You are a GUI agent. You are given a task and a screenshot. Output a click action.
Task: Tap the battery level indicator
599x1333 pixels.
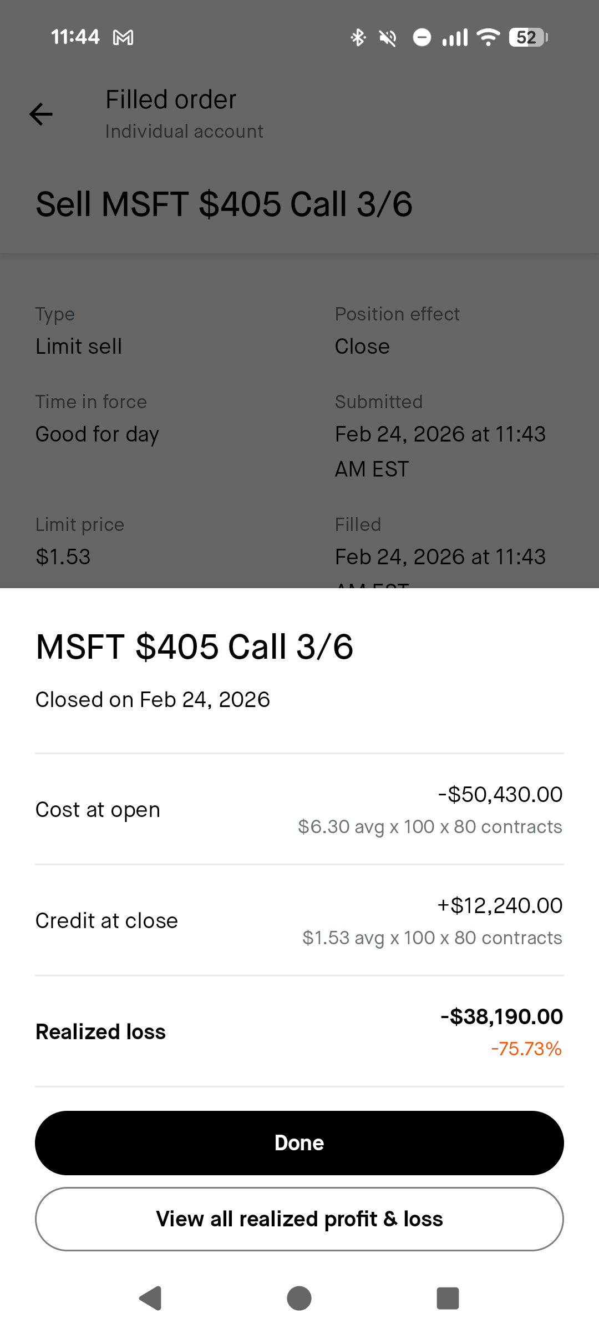[x=528, y=37]
